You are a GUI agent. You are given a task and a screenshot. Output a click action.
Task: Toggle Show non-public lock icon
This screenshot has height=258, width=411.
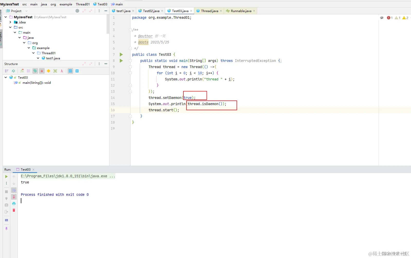(x=42, y=71)
